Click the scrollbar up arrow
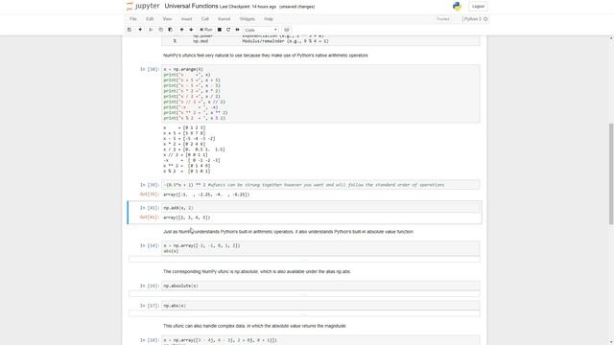614x345 pixels. point(611,38)
